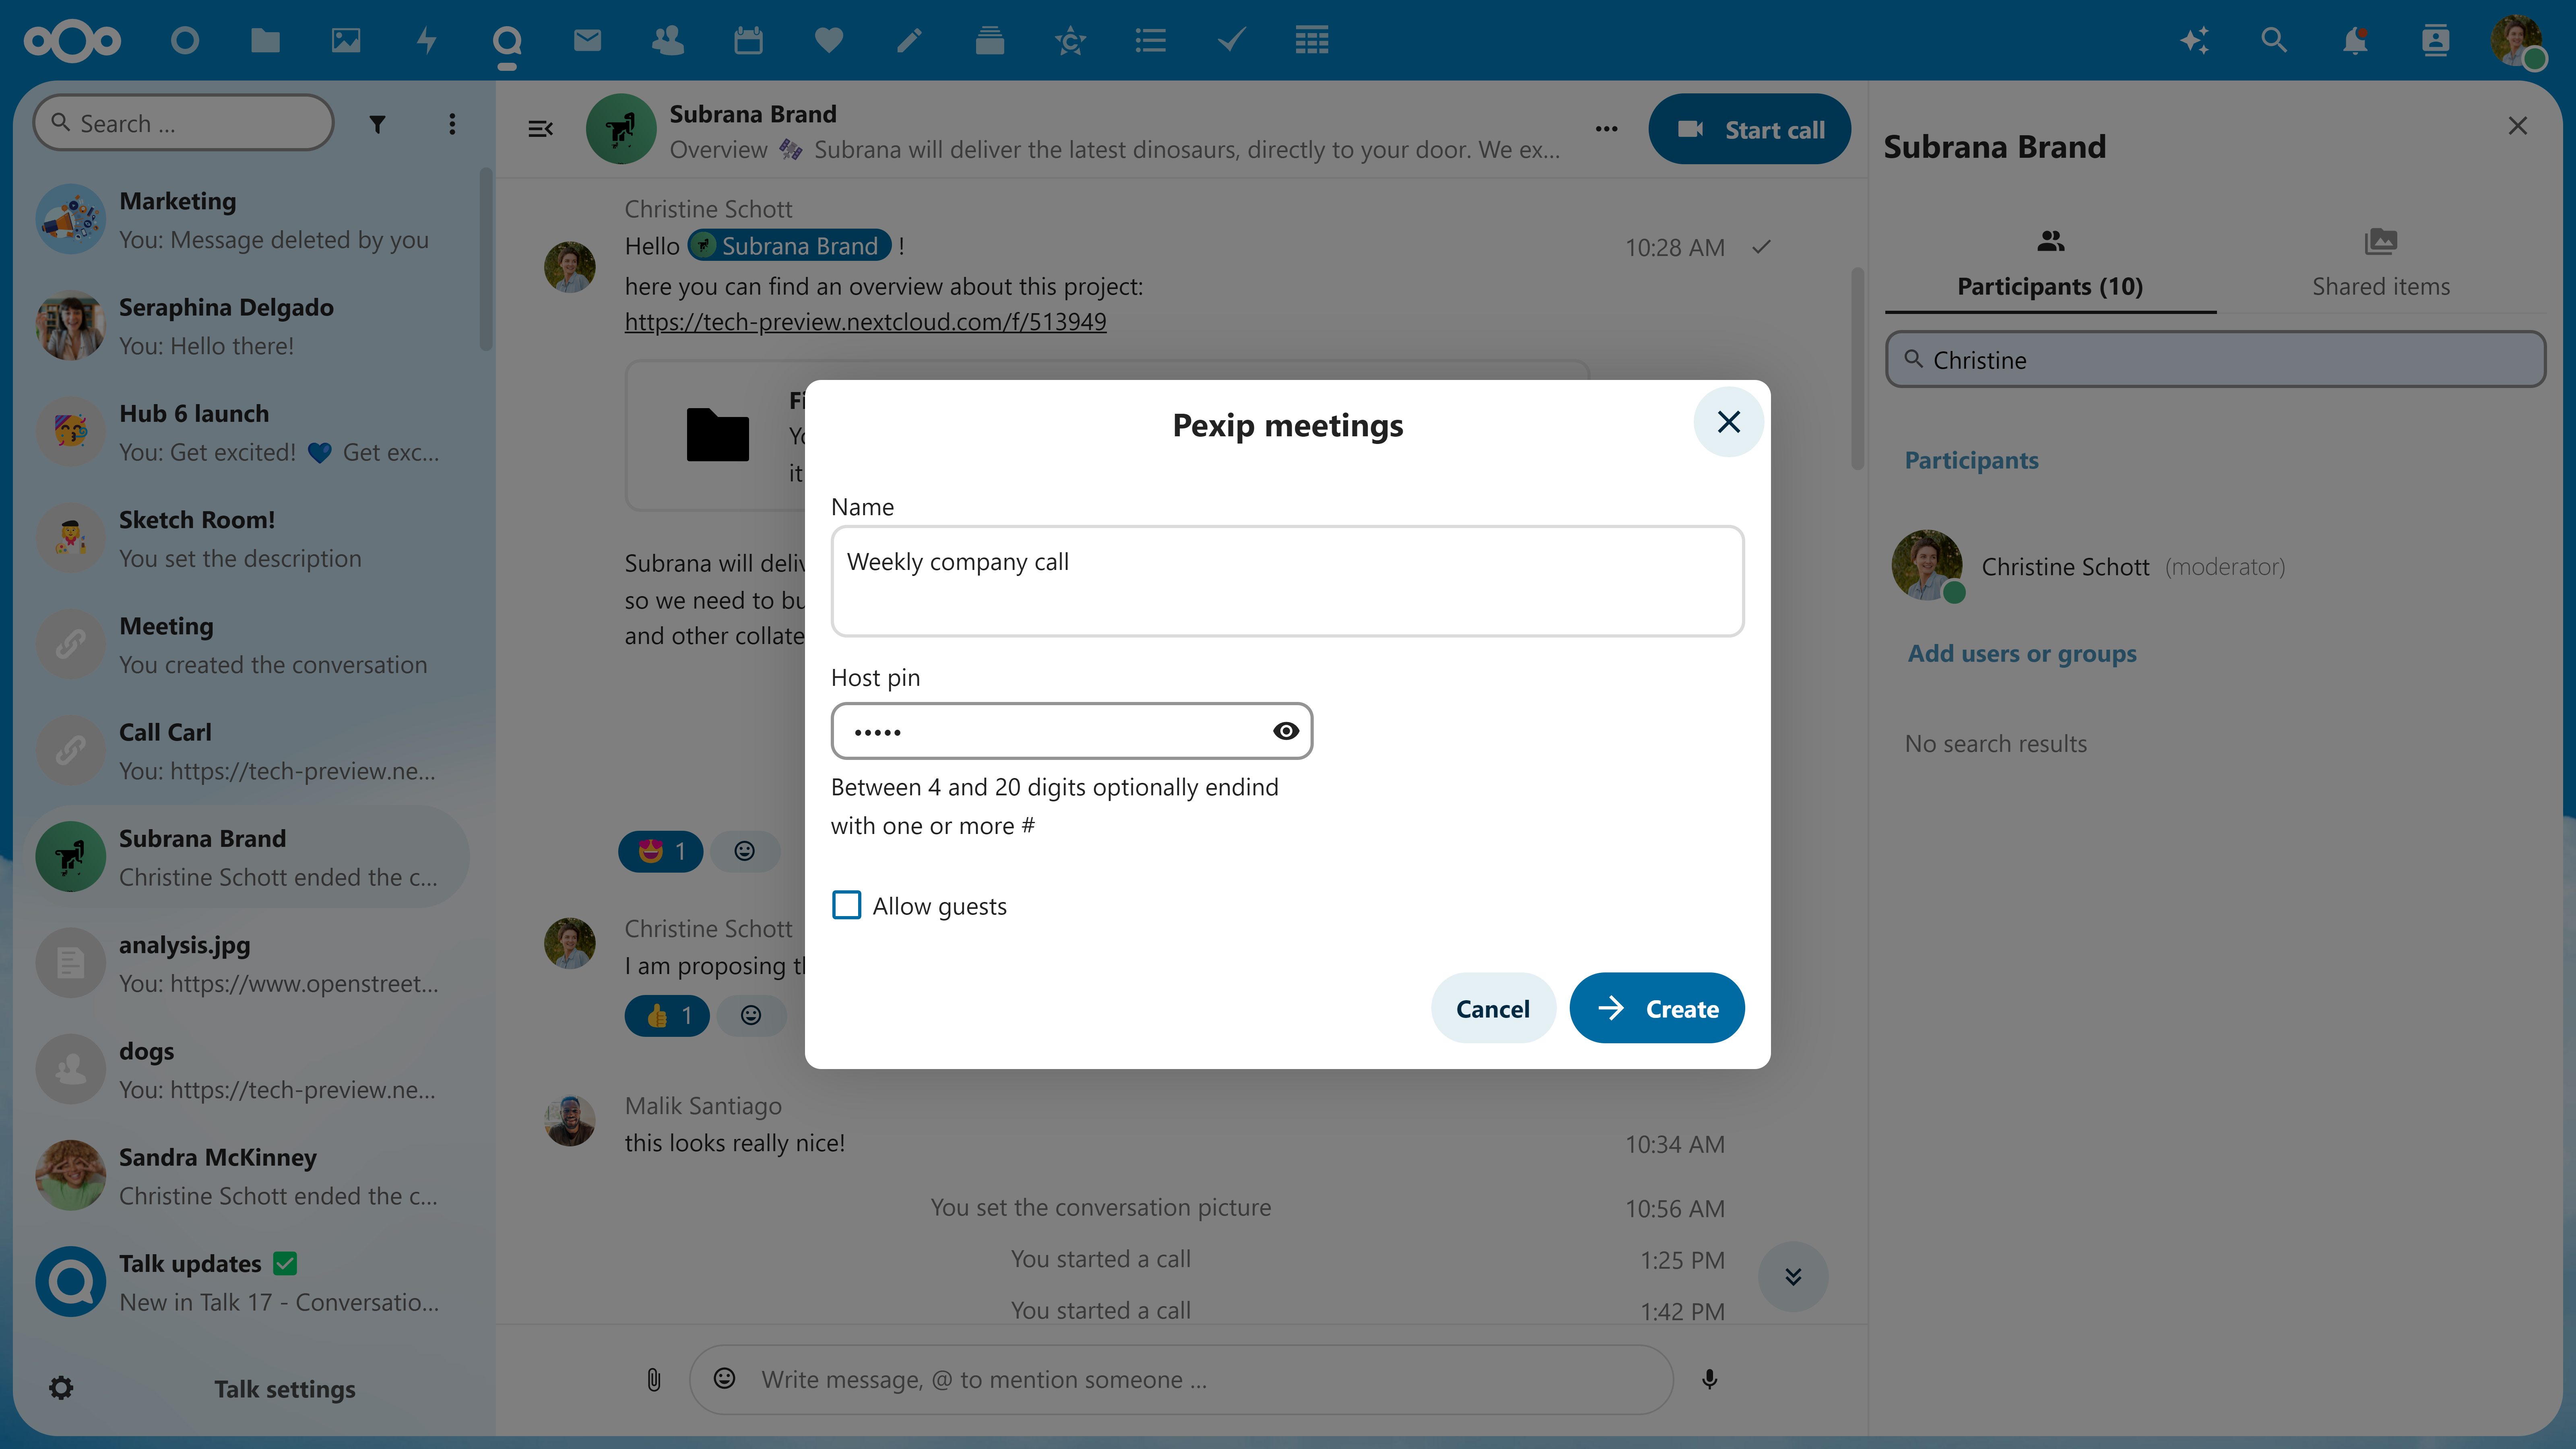Add a reaction to Christine's proposal message
Screen dimensions: 2576x1449
pos(751,1016)
